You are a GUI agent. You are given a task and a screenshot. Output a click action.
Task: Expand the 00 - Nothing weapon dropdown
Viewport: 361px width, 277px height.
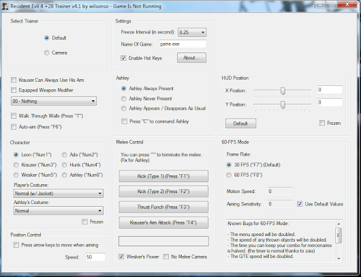tap(54, 101)
